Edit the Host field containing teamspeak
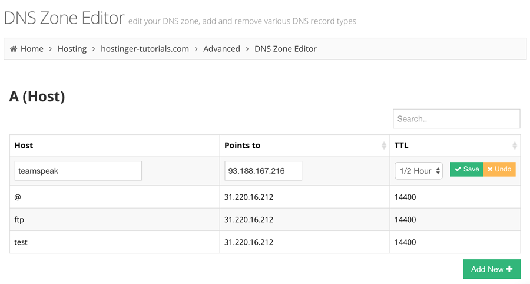The width and height of the screenshot is (530, 284). [78, 171]
